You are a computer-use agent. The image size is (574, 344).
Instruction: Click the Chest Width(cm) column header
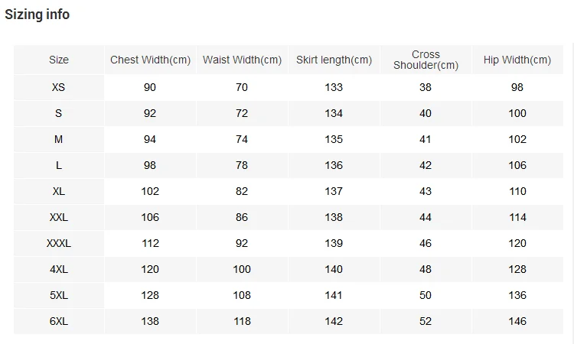(x=150, y=60)
